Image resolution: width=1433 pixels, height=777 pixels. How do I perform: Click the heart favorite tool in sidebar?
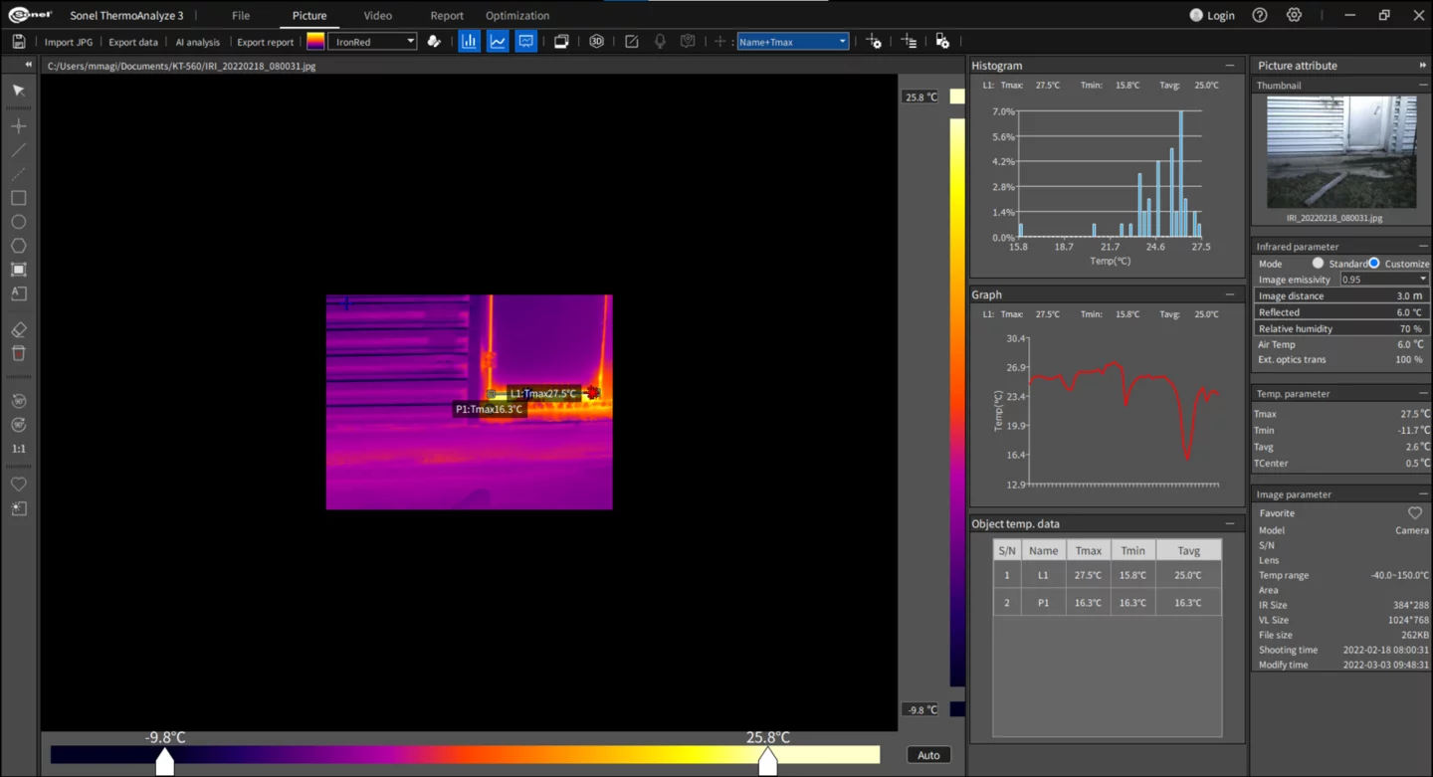coord(18,485)
